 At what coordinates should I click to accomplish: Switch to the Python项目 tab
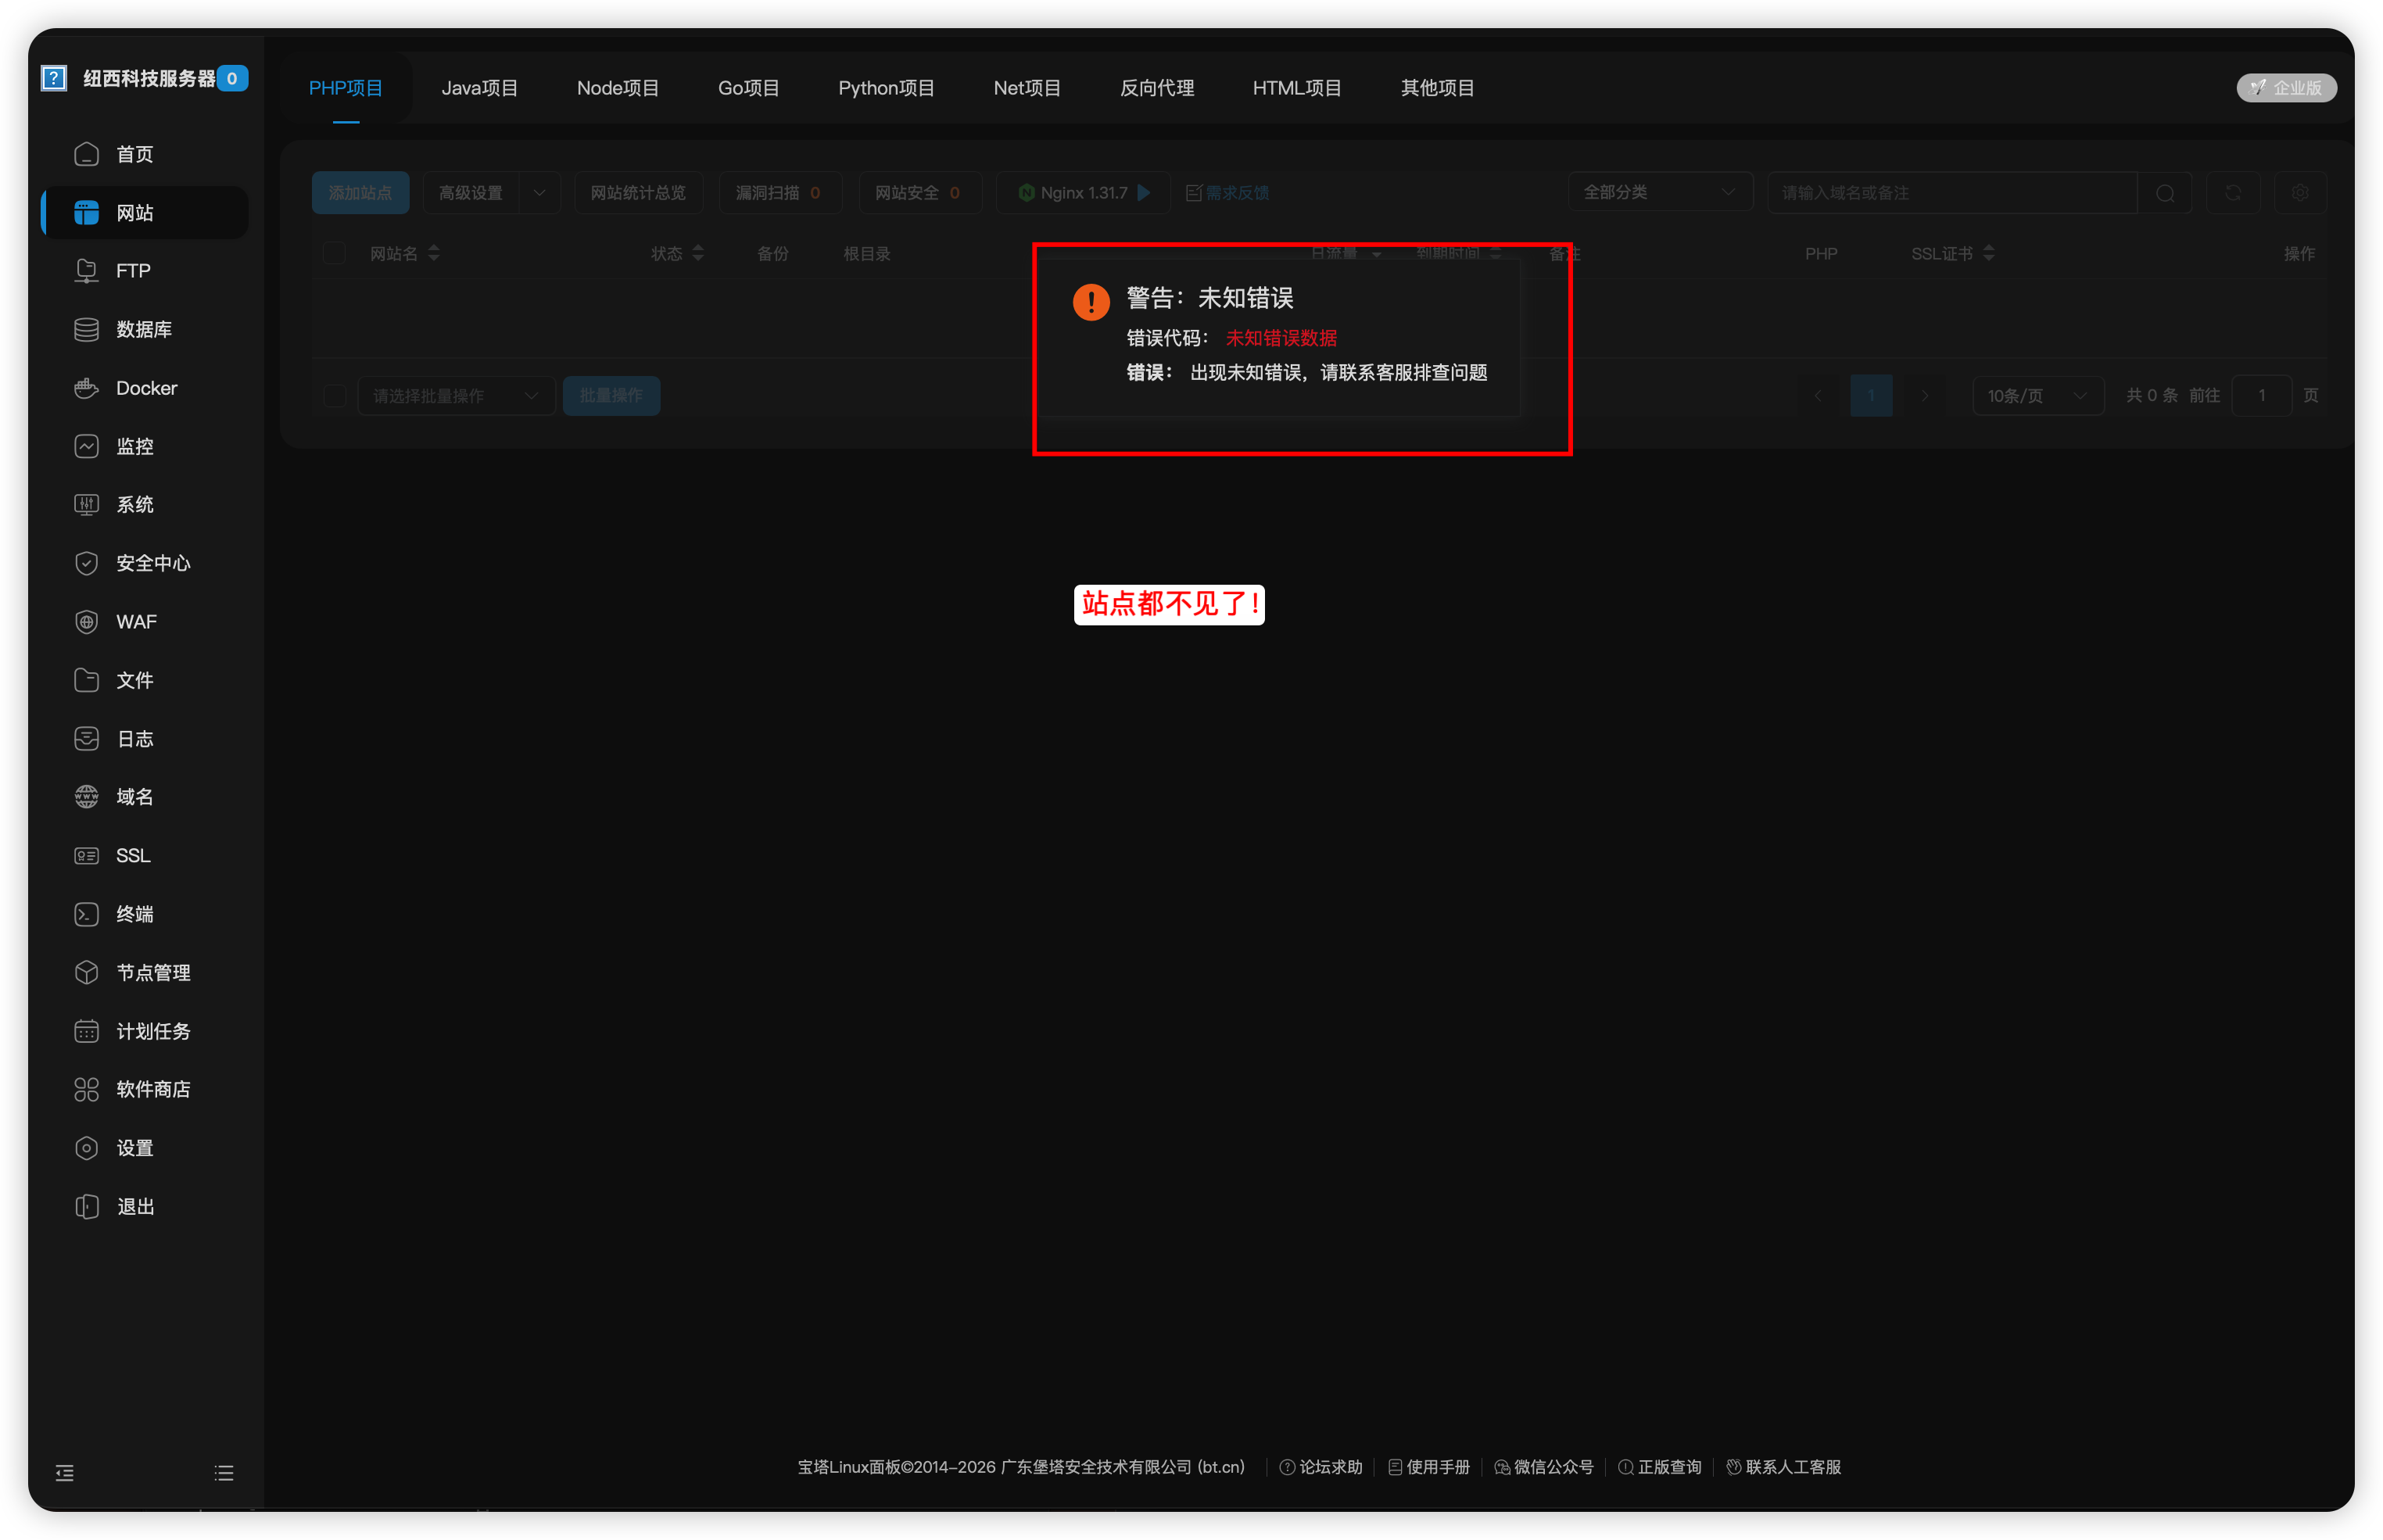coord(886,88)
